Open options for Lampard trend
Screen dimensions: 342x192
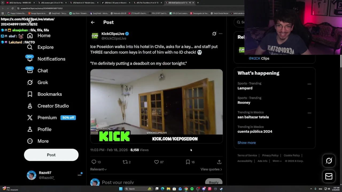click(309, 84)
